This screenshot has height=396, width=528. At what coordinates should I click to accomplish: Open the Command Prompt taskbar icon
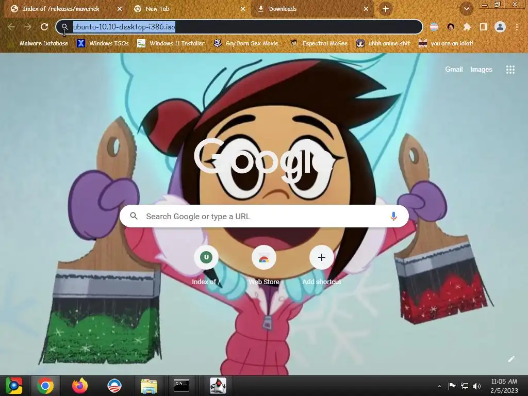tap(181, 386)
